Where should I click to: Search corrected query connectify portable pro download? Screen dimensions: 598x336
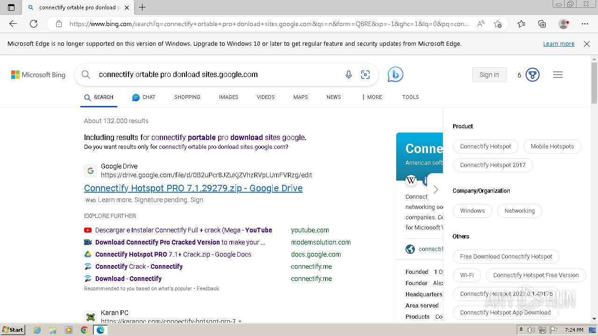click(x=228, y=138)
